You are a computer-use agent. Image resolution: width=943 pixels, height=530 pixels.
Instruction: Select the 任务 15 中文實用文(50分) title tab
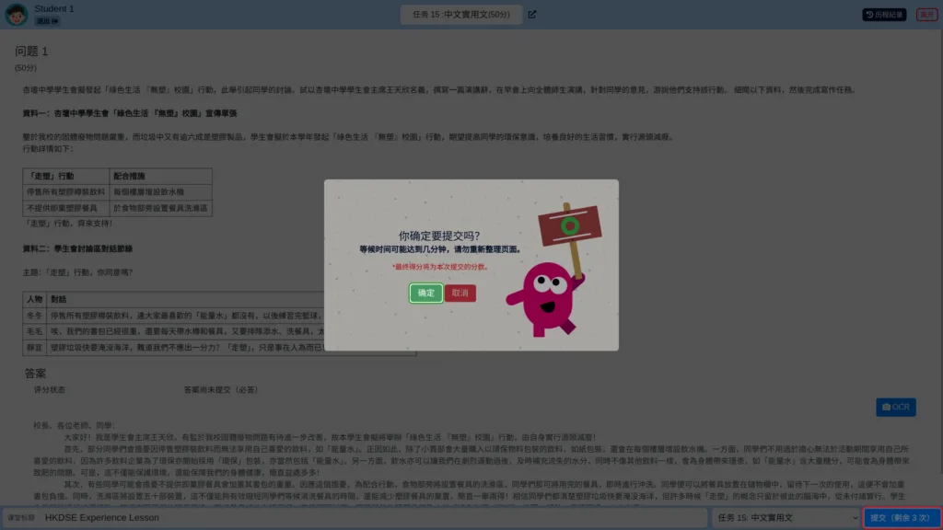[461, 15]
